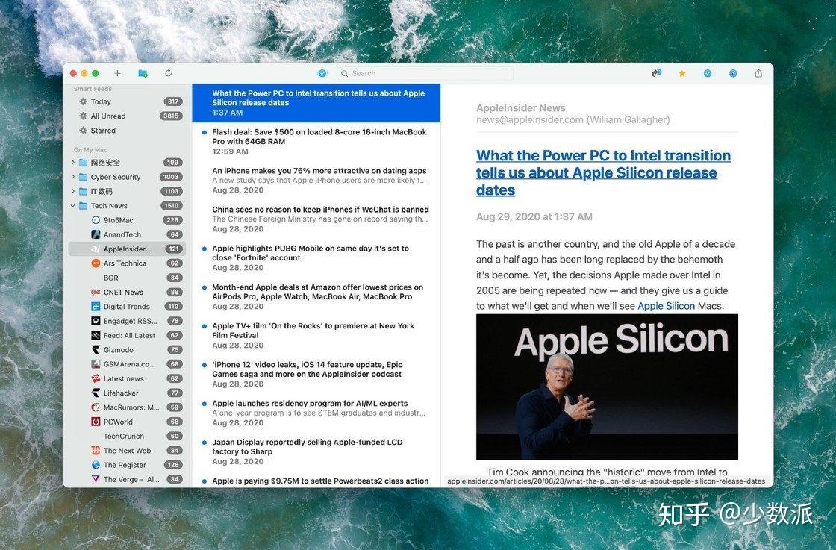Select the Gizmodo feed icon

click(96, 349)
